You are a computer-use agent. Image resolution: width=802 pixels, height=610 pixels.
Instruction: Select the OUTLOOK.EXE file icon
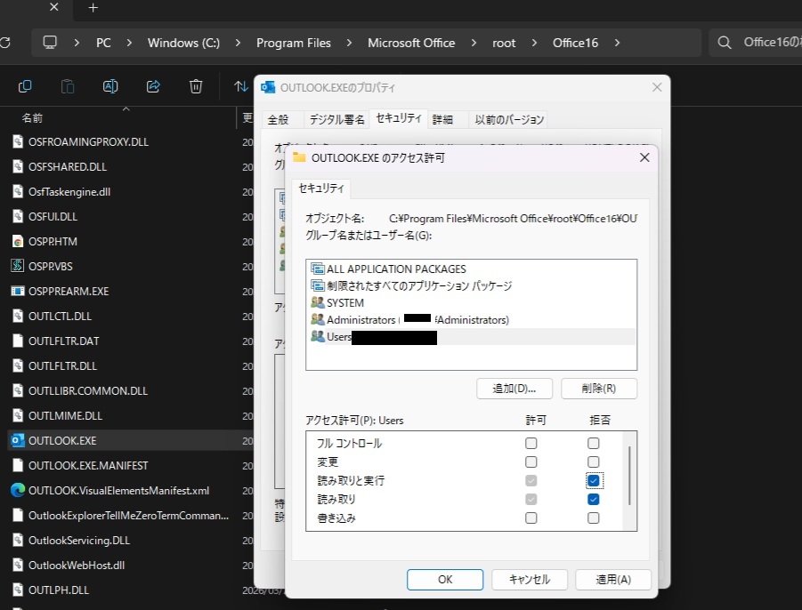pyautogui.click(x=17, y=440)
